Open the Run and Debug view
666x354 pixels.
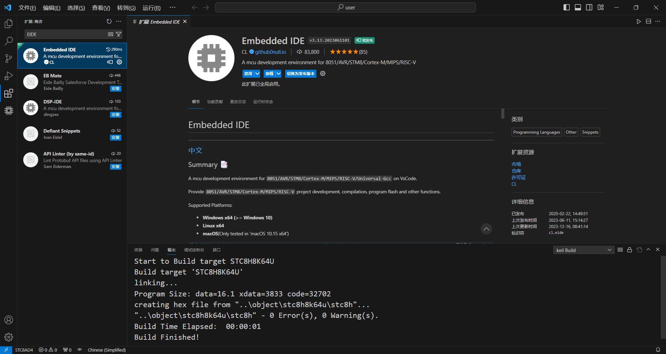click(x=9, y=76)
